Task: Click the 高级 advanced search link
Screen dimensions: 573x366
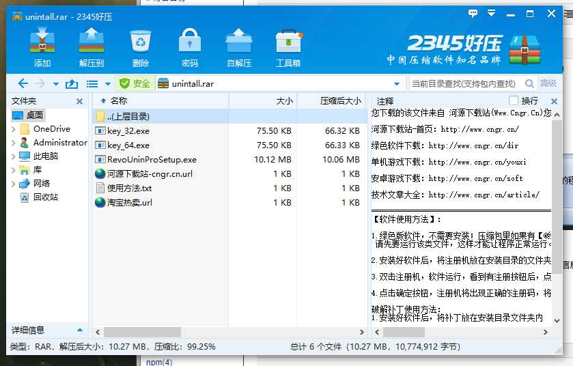Action: 548,83
